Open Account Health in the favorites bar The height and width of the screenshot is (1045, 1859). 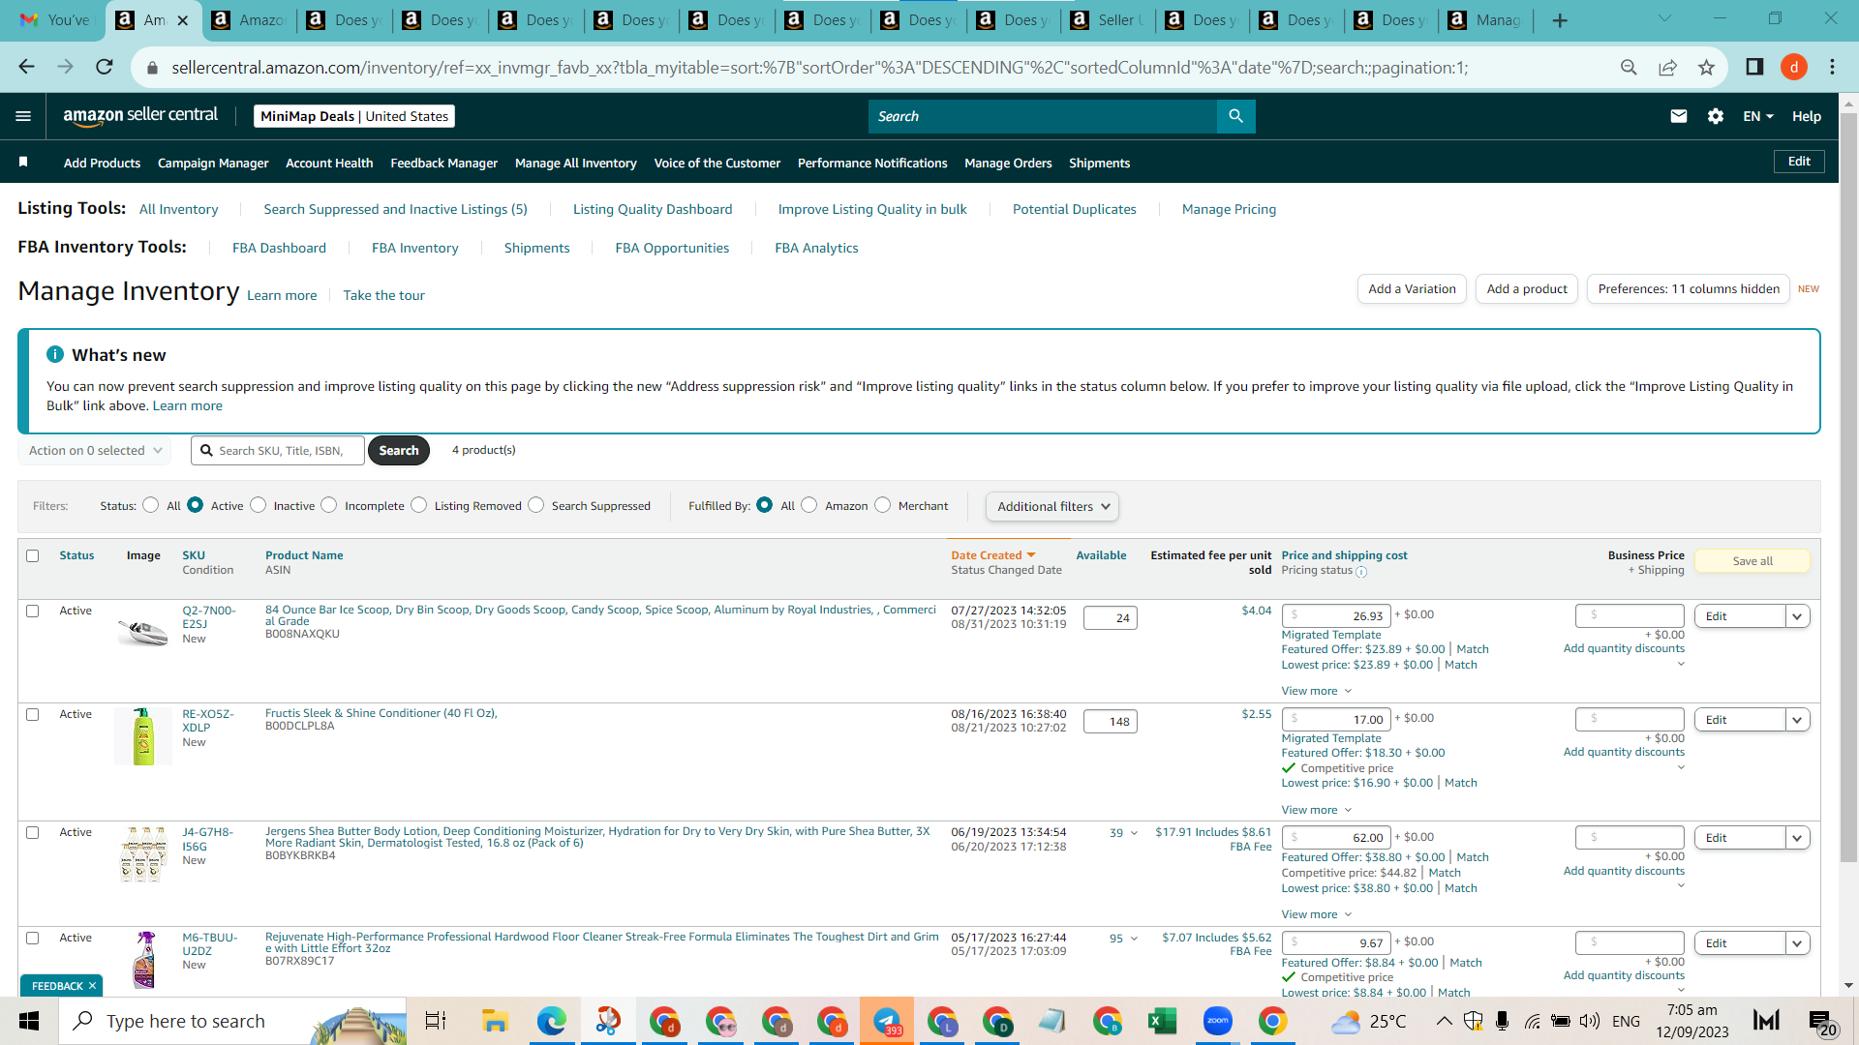point(329,163)
